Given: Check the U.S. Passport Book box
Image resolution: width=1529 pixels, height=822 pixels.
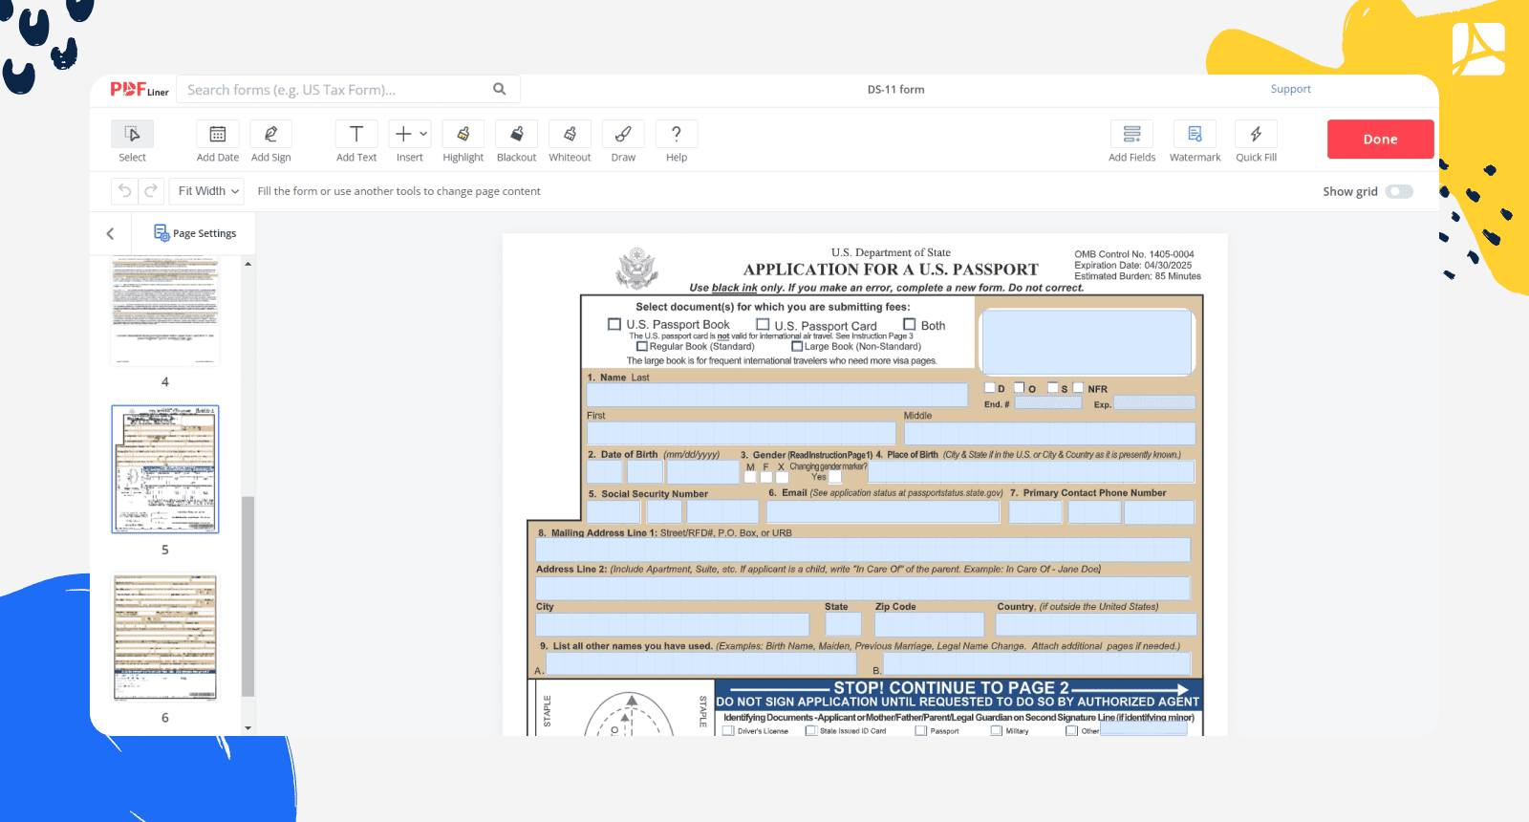Looking at the screenshot, I should click(x=614, y=325).
